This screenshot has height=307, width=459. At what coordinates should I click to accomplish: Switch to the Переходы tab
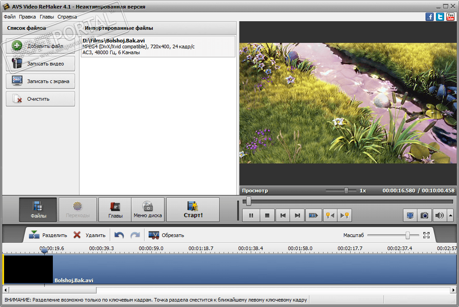78,209
